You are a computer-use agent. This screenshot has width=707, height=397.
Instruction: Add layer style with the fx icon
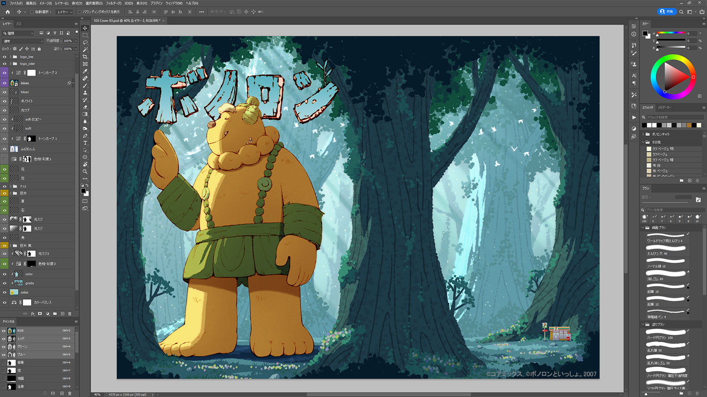(33, 314)
